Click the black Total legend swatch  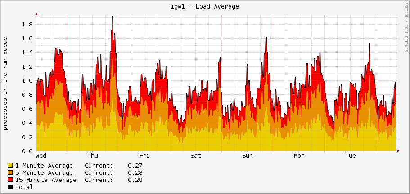pyautogui.click(x=10, y=187)
